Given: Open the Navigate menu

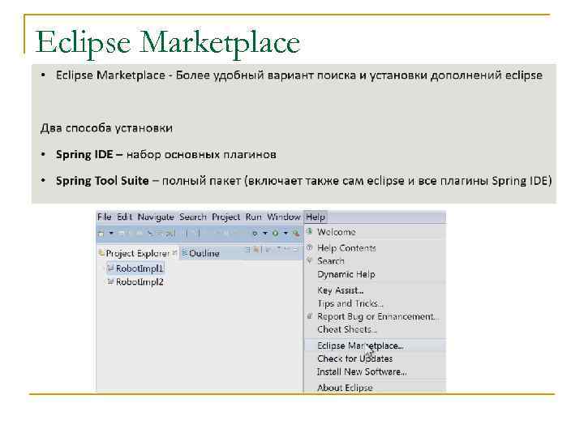Looking at the screenshot, I should pos(156,217).
